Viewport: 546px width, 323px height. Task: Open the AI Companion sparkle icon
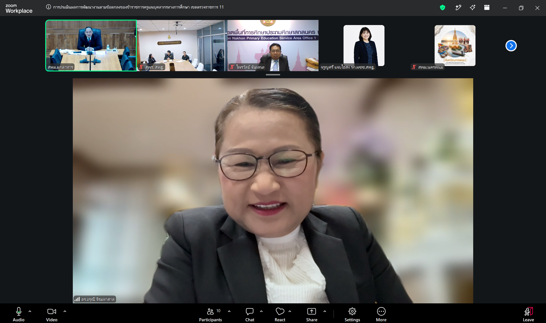tap(473, 8)
